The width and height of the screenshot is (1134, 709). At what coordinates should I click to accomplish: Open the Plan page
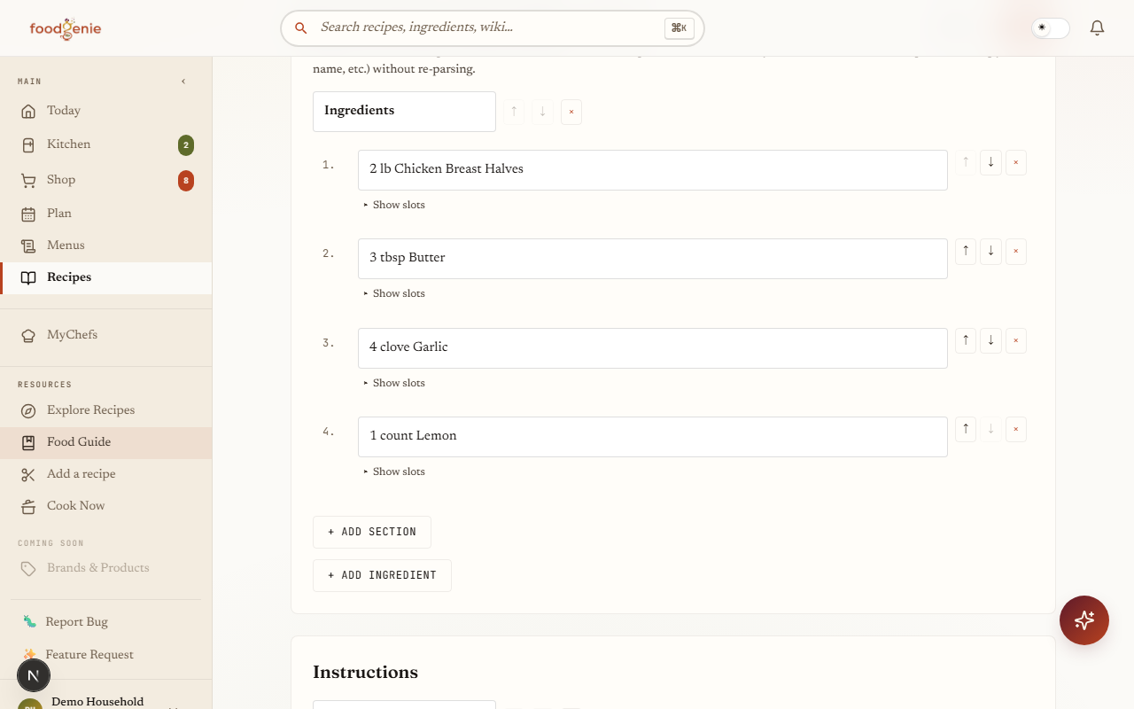(106, 214)
